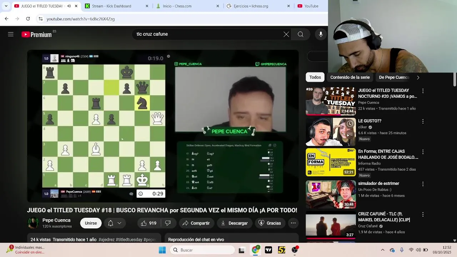Toggle the notification bell for Pepe Cuenca
Image resolution: width=457 pixels, height=257 pixels.
pos(111,223)
